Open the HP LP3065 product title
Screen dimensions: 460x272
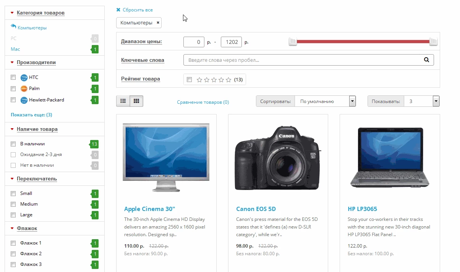point(362,209)
